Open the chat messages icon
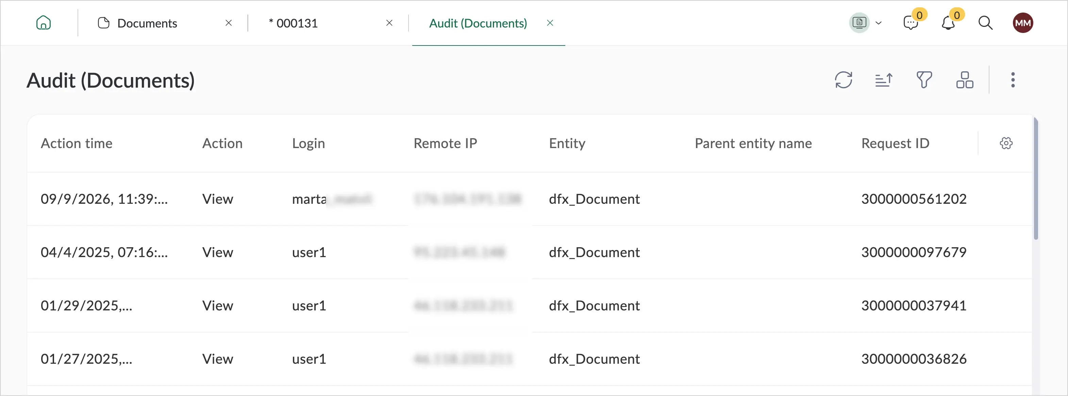1068x396 pixels. coord(911,23)
